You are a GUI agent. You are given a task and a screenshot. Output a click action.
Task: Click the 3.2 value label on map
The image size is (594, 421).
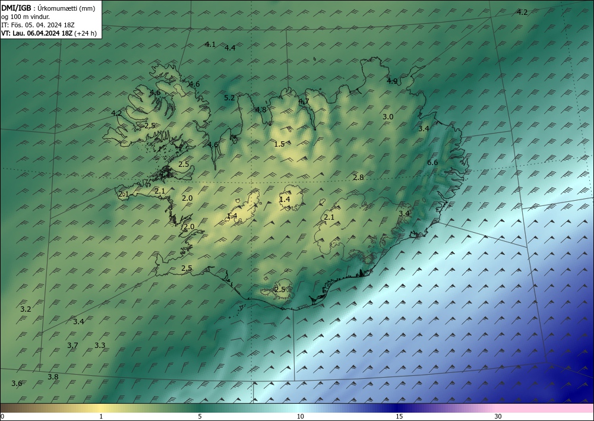point(26,309)
